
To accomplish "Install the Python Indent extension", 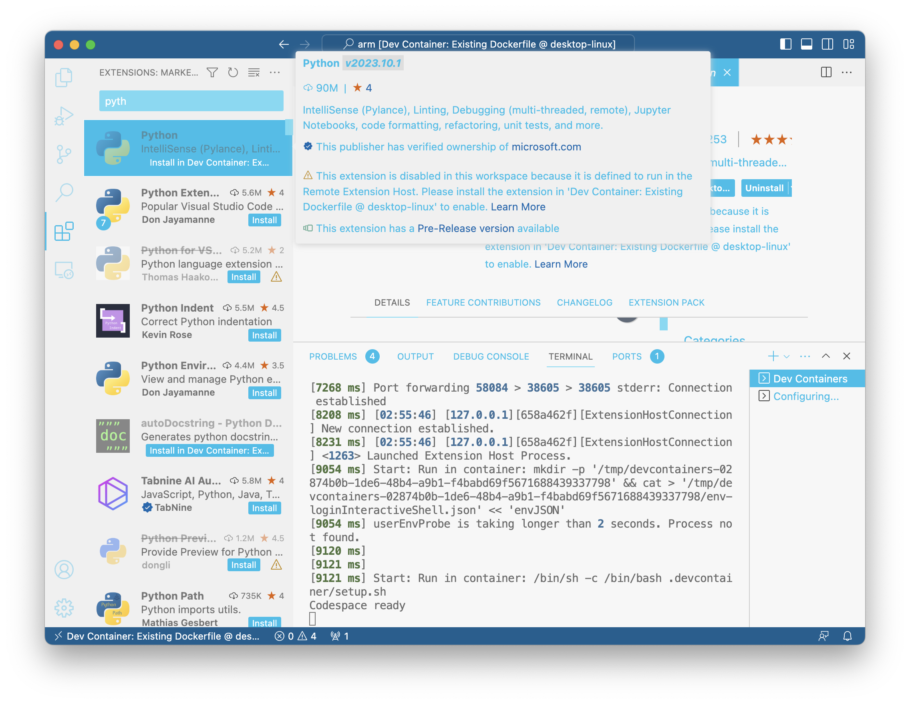I will point(264,335).
